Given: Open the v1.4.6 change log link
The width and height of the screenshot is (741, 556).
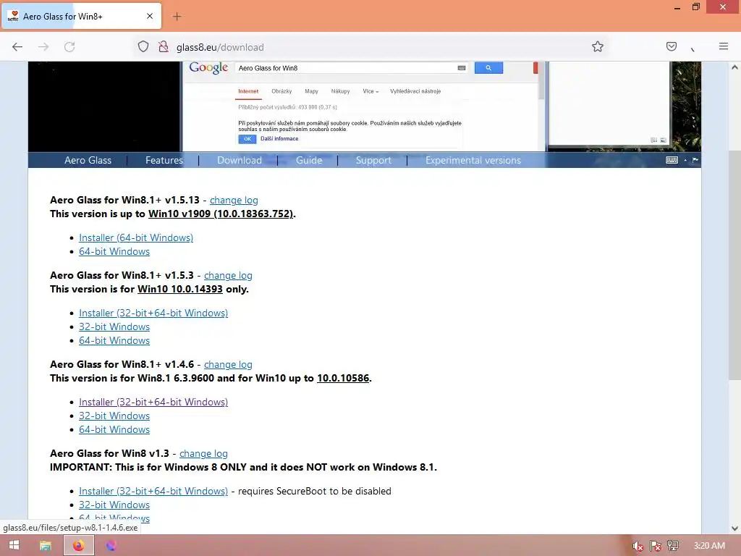Looking at the screenshot, I should (x=228, y=365).
